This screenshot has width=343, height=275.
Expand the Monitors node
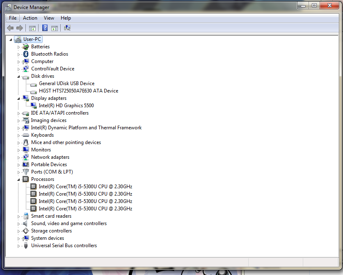tap(18, 150)
